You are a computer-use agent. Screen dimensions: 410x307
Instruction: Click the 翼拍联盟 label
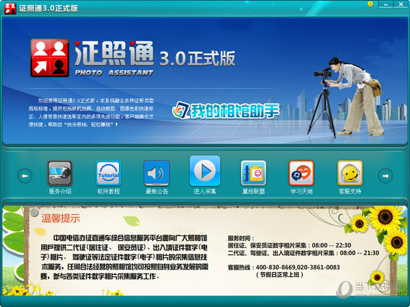[254, 191]
